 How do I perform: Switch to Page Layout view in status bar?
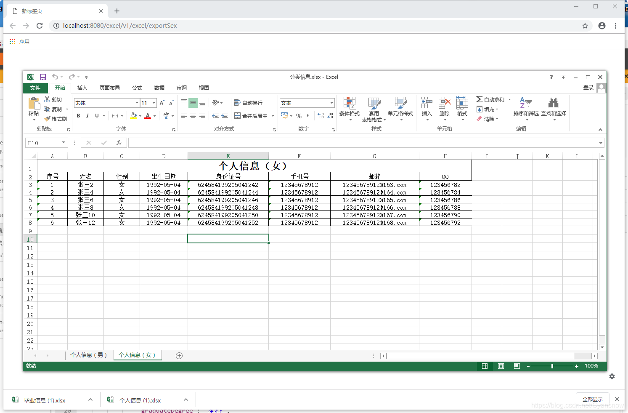click(x=501, y=366)
